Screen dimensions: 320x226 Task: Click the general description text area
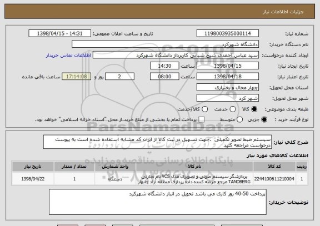point(157,142)
